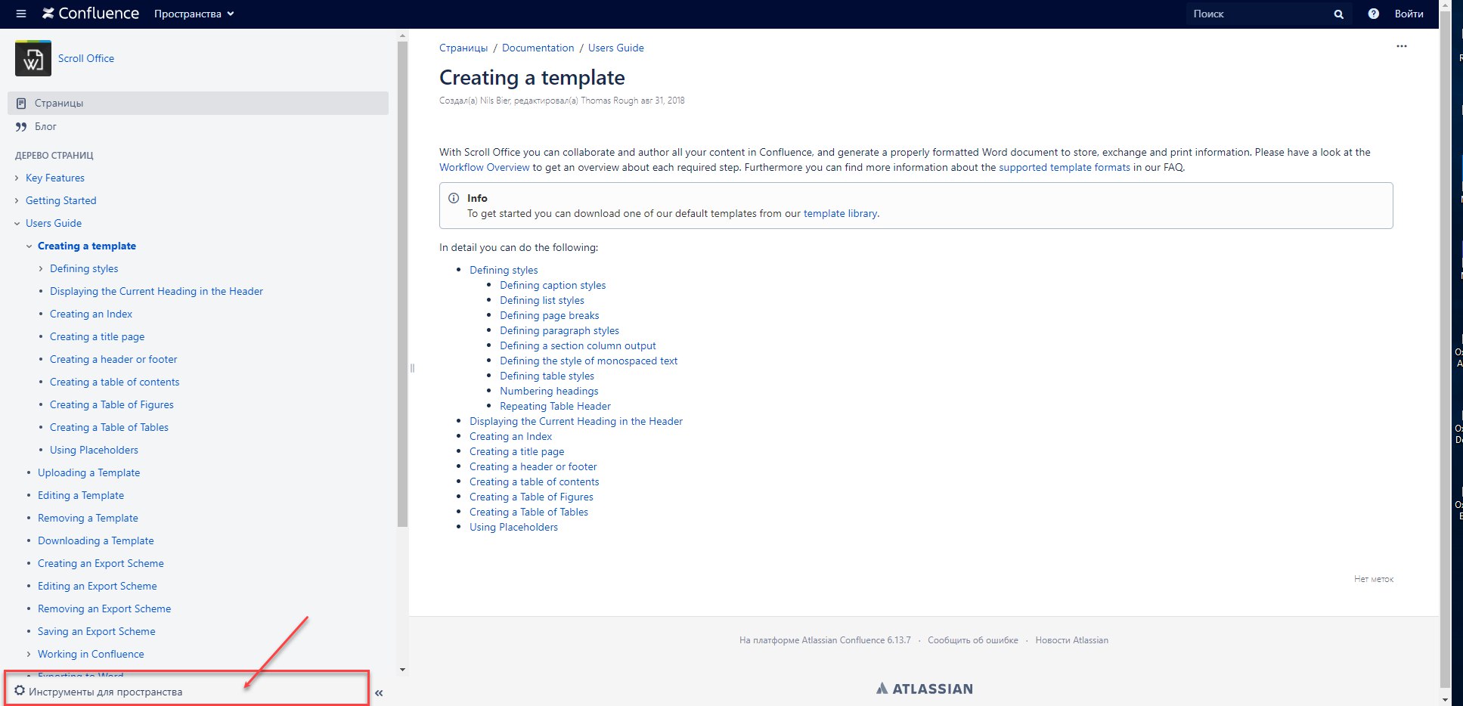Viewport: 1463px width, 706px height.
Task: Click the sidebar vertical scrollbar
Action: coord(402,283)
